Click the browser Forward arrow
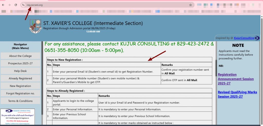Viewport: 263px width, 126px height. click(x=10, y=5)
